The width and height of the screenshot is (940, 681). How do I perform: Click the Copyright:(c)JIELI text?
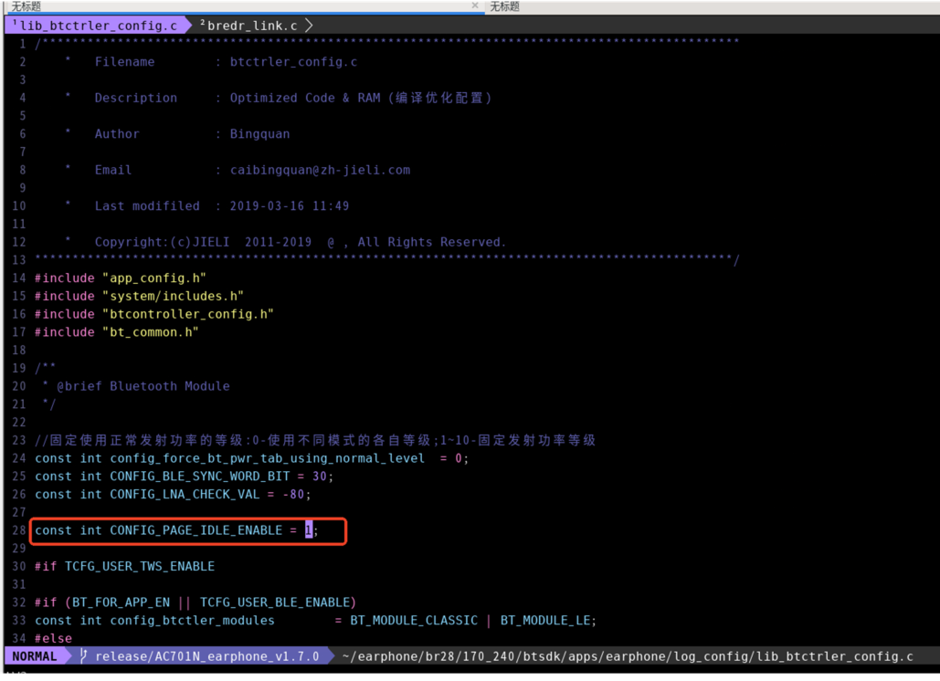point(162,242)
